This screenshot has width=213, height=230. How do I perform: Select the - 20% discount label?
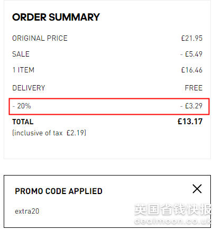pyautogui.click(x=22, y=106)
